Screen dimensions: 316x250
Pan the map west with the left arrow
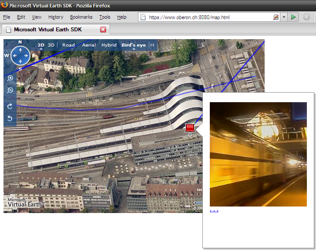pyautogui.click(x=15, y=56)
